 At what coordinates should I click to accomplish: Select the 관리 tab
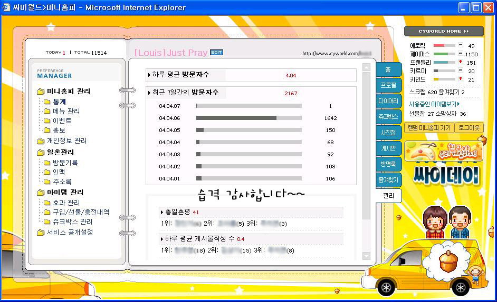click(389, 196)
